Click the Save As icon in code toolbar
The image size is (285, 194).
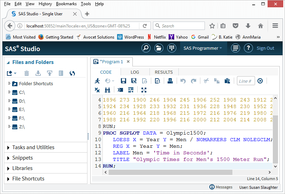click(134, 81)
